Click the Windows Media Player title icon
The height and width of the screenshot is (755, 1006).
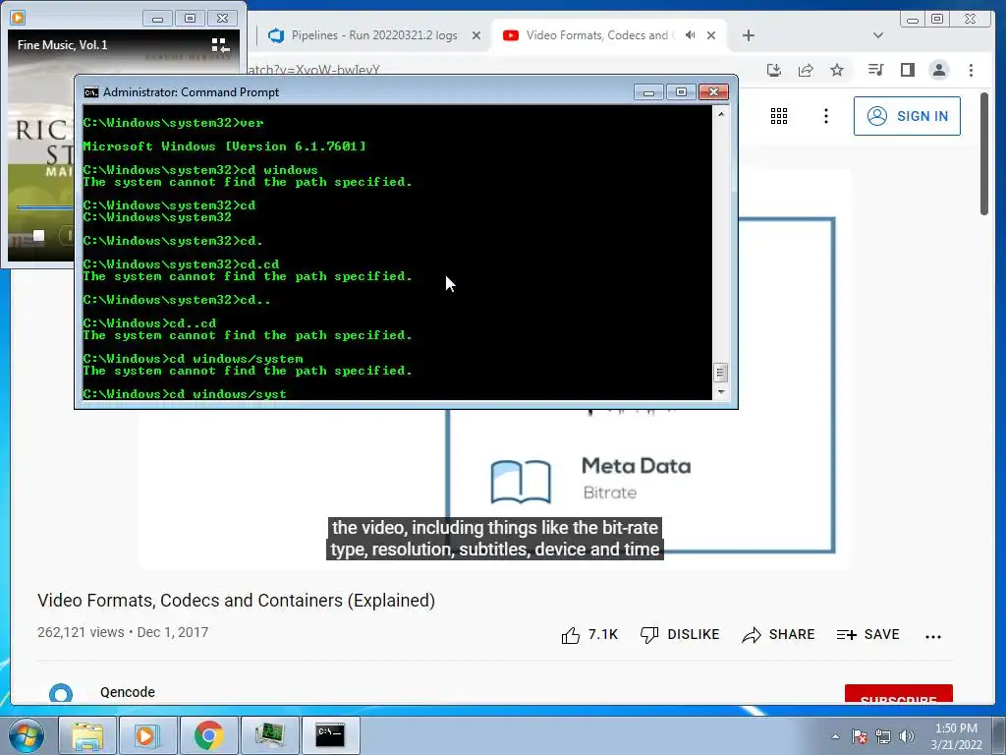(18, 18)
